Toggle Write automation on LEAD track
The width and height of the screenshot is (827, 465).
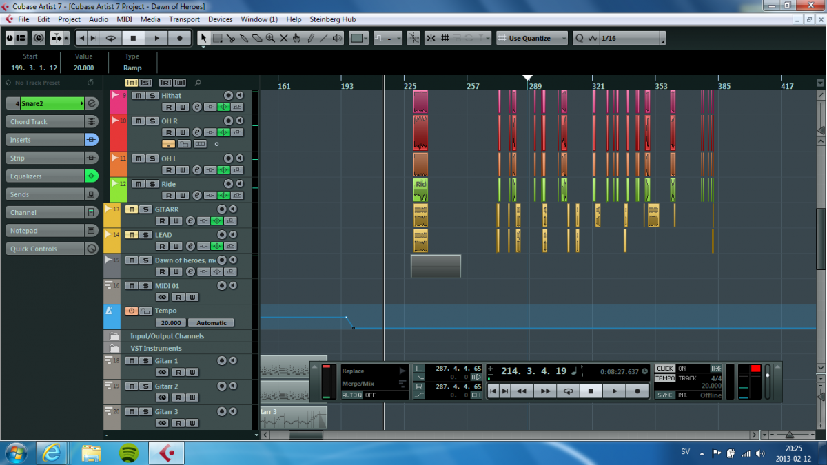click(176, 247)
